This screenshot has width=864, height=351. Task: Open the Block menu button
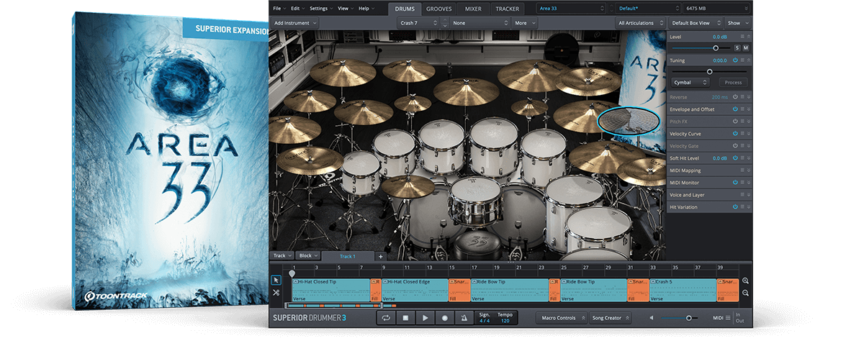(x=307, y=256)
